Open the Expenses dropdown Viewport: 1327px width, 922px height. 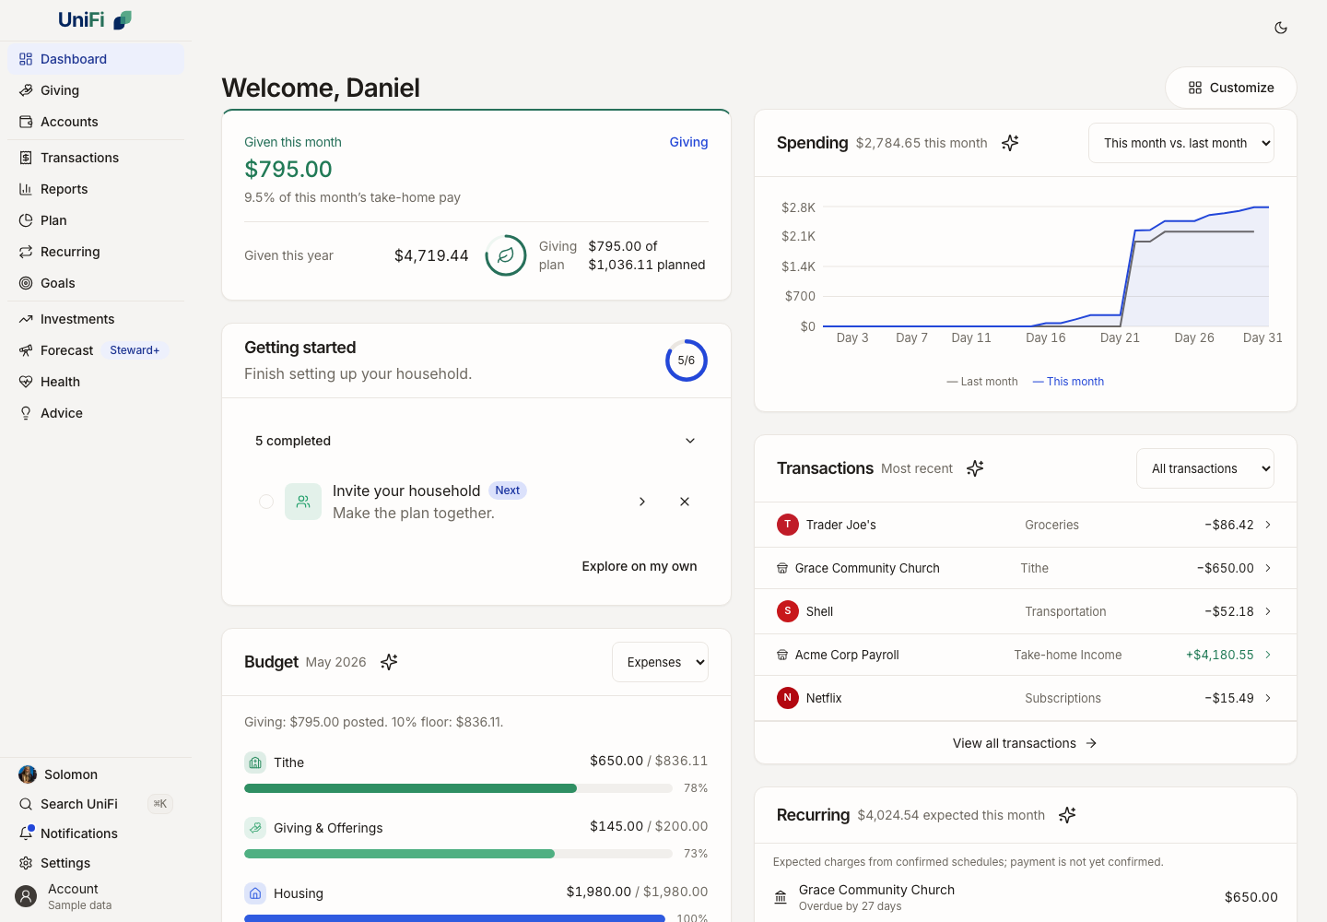660,662
